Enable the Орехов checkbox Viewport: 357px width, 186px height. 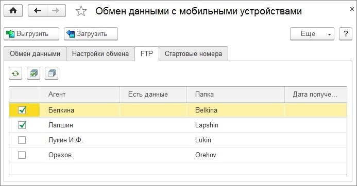coord(22,155)
